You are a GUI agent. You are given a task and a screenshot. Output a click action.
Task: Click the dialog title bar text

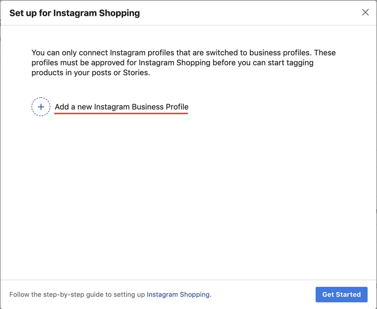tap(74, 13)
